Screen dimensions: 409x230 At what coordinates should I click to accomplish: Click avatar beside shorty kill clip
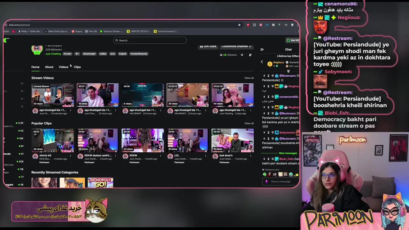[x=35, y=156]
